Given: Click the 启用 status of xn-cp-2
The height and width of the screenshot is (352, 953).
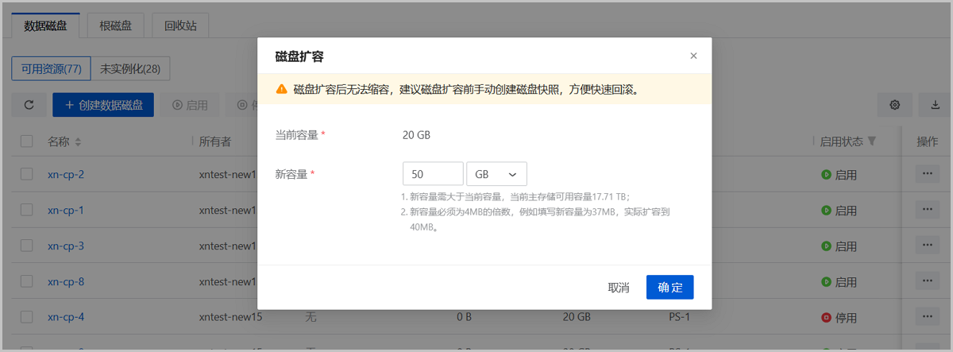Looking at the screenshot, I should [839, 175].
